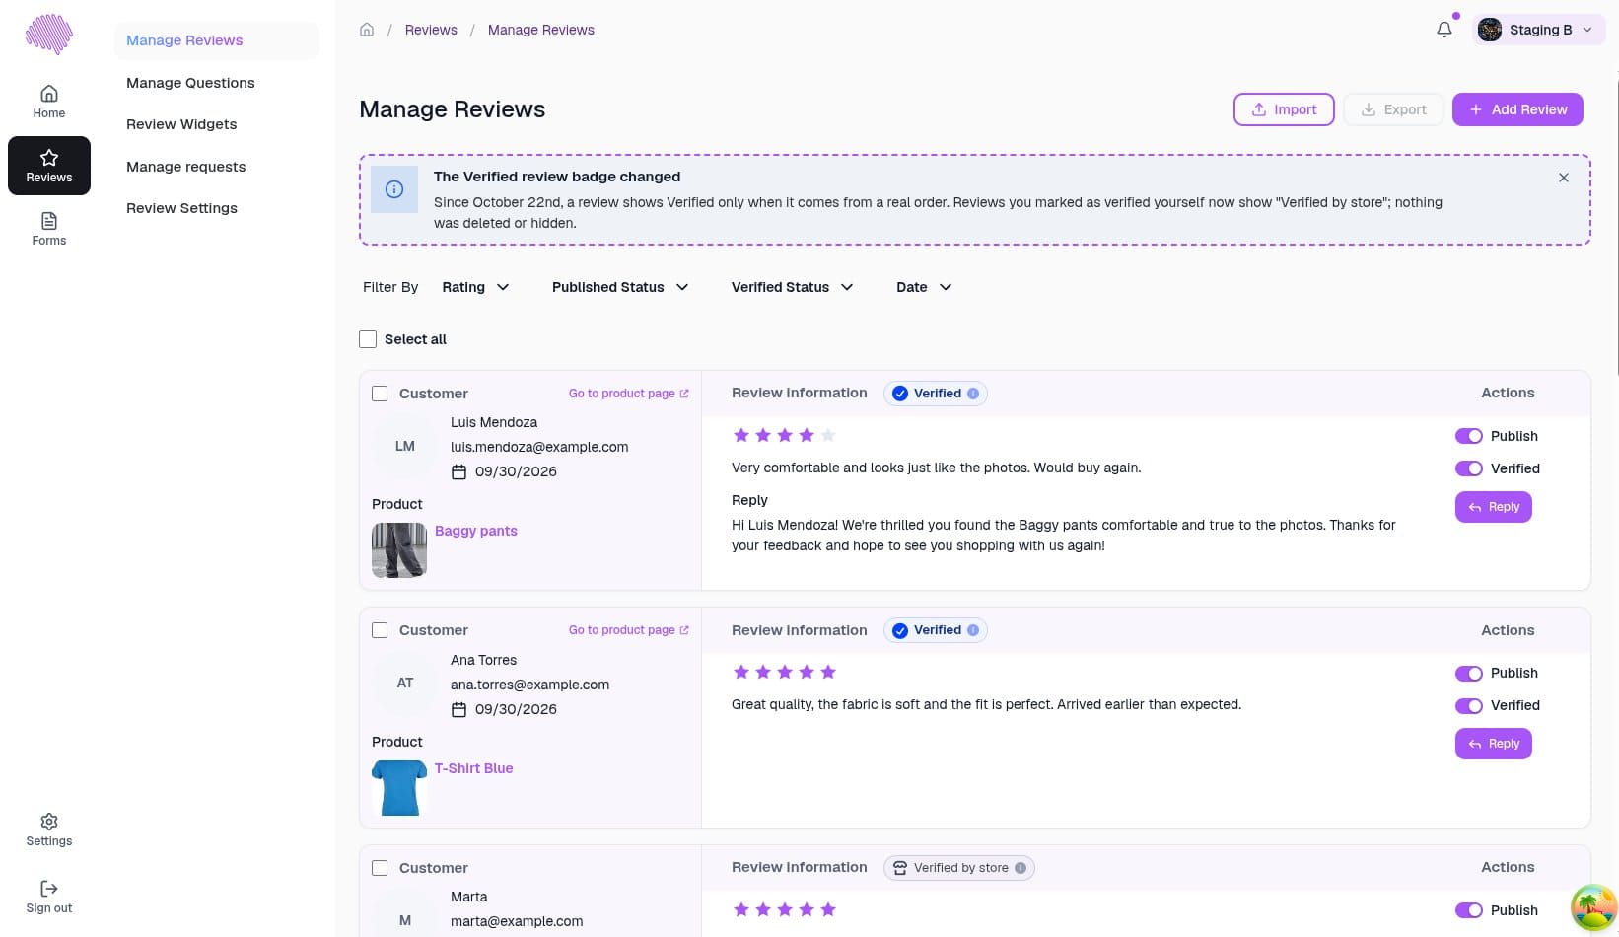Click the purple app logo
Image resolution: width=1619 pixels, height=937 pixels.
click(x=49, y=35)
